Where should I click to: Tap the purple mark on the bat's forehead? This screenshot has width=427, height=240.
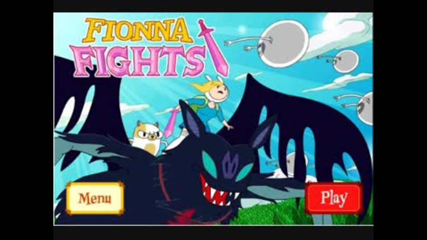[230, 165]
